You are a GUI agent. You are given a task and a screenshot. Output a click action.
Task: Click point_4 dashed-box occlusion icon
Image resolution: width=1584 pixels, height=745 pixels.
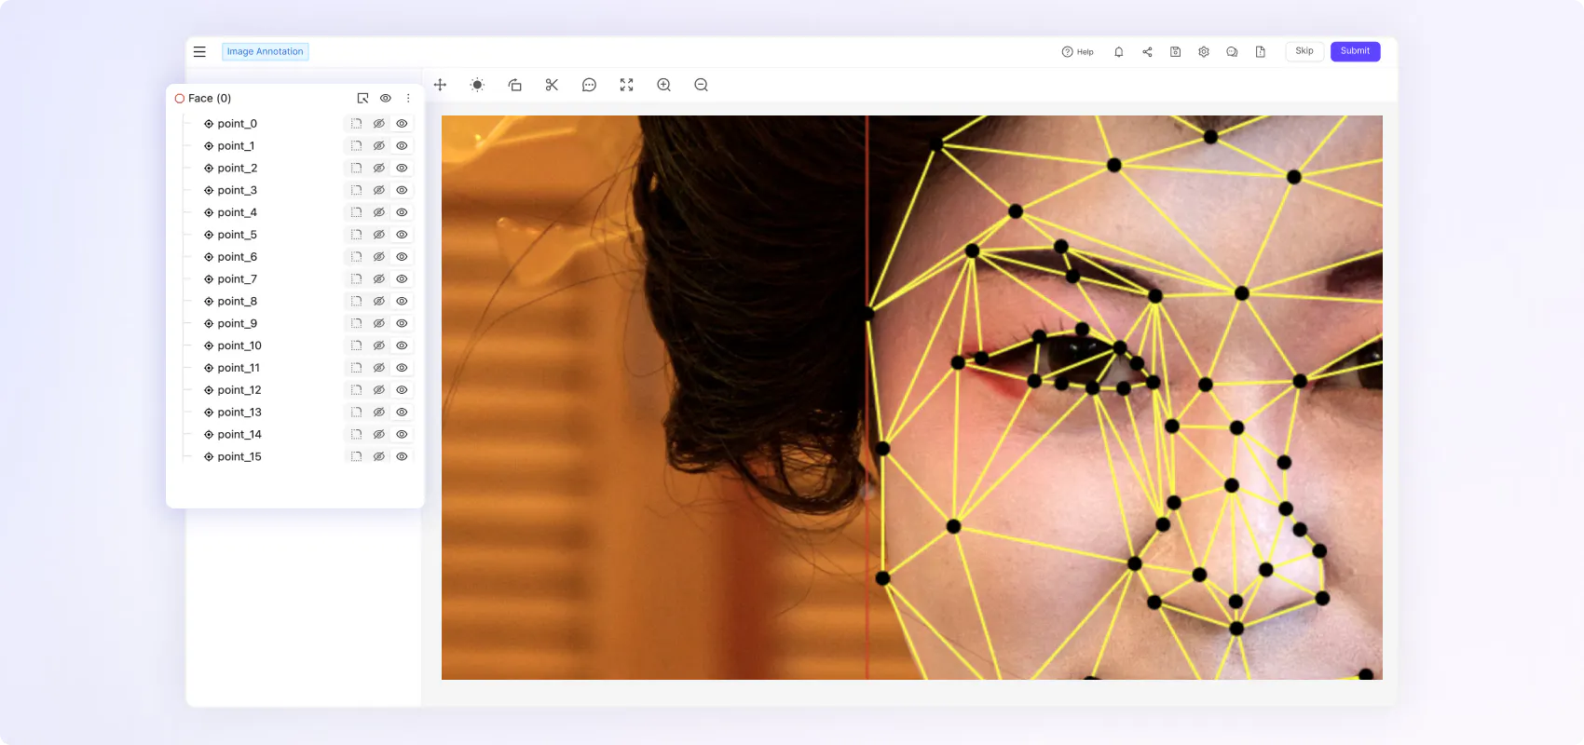tap(356, 212)
